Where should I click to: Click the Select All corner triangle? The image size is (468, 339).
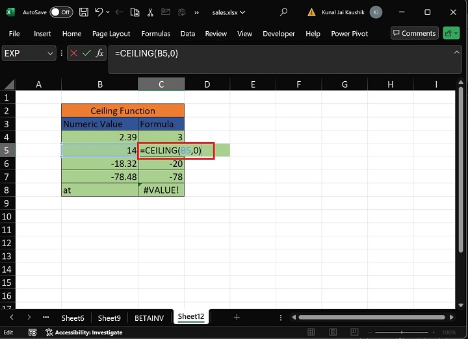tap(9, 84)
